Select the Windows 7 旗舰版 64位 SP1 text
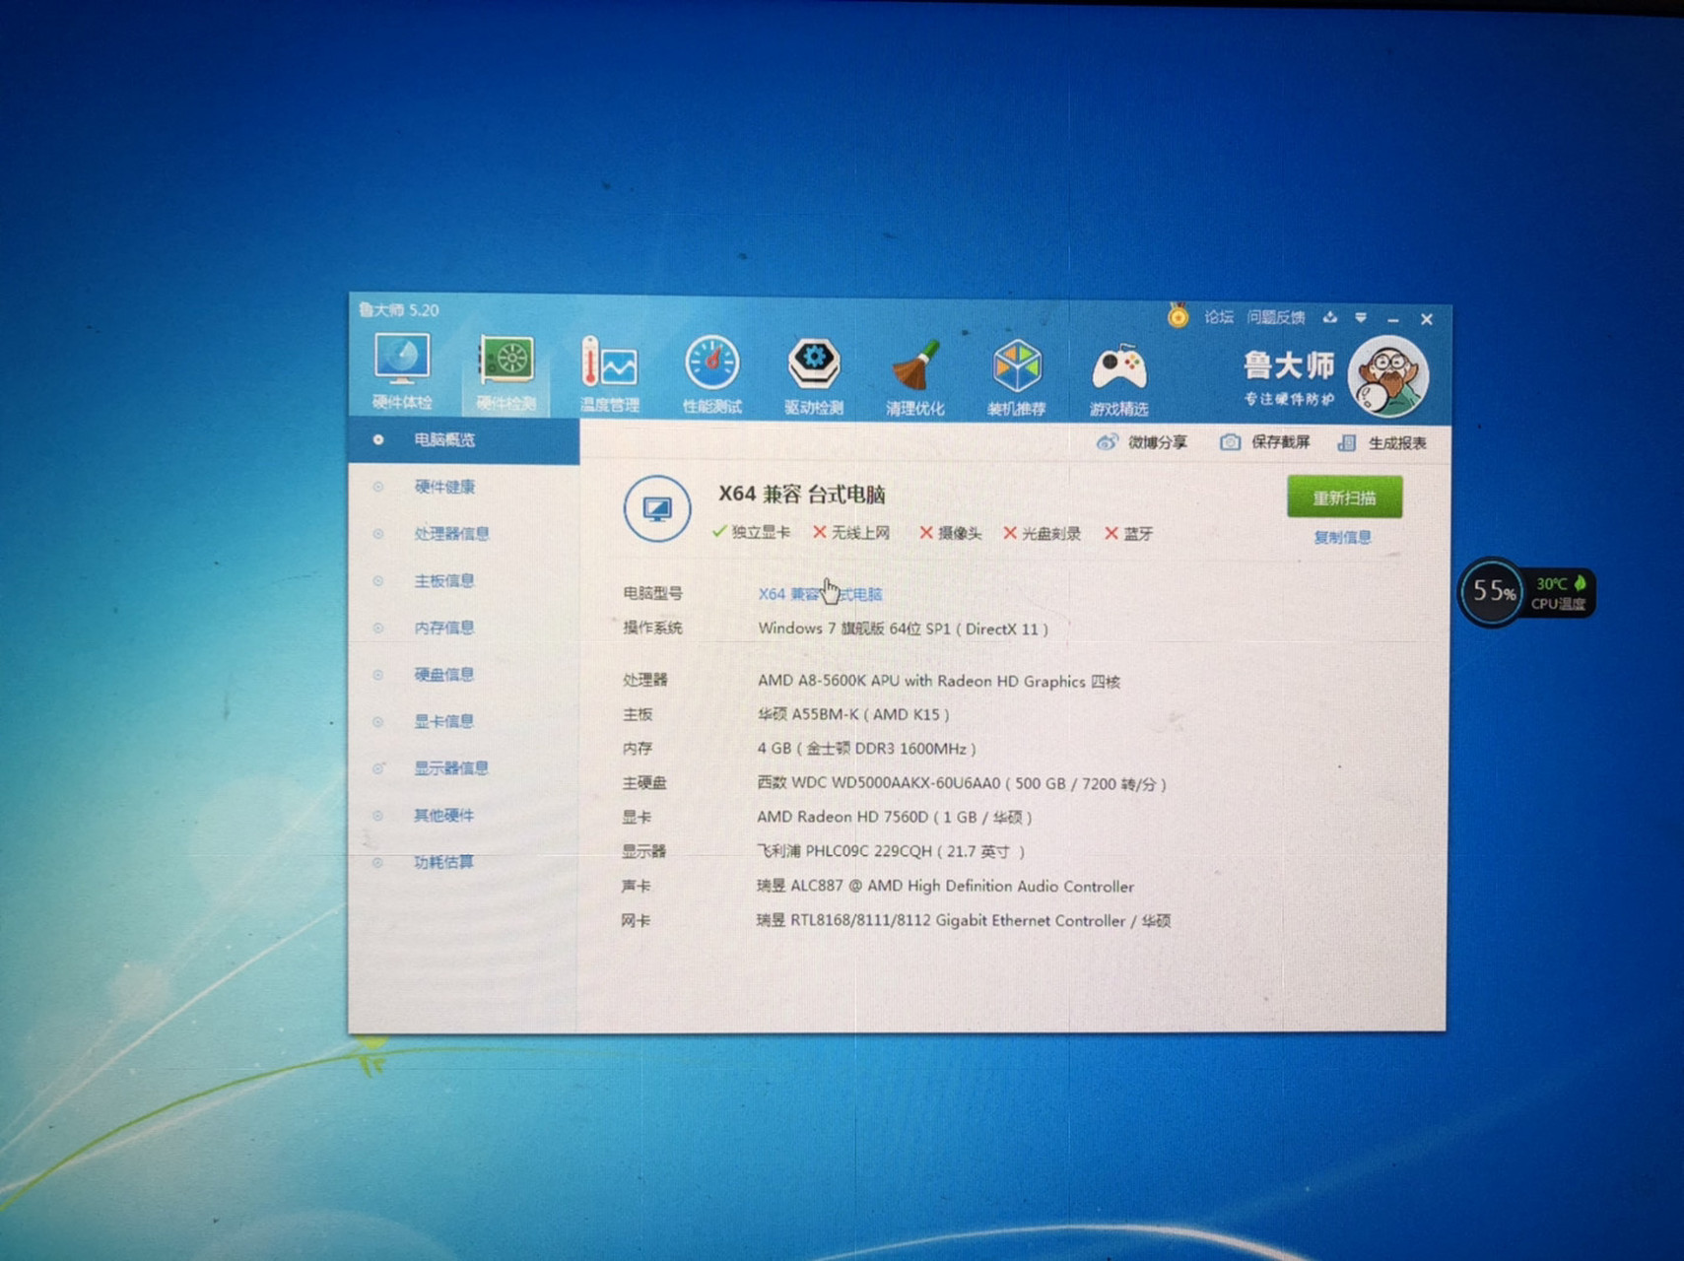Screen dimensions: 1684x1261 [x=903, y=629]
